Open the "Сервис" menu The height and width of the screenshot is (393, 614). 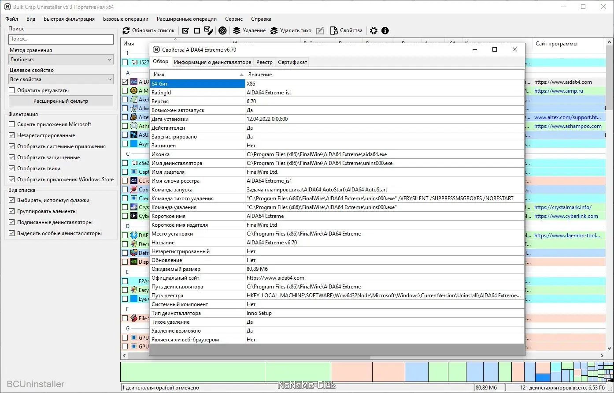(233, 19)
